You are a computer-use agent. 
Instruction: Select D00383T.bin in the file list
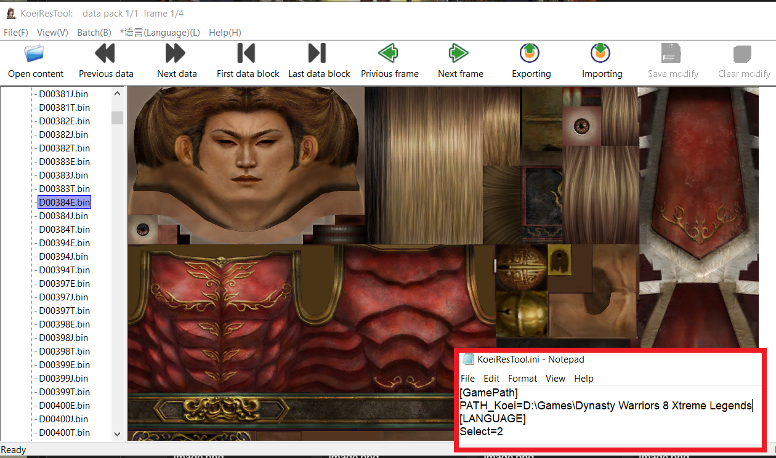tap(64, 188)
